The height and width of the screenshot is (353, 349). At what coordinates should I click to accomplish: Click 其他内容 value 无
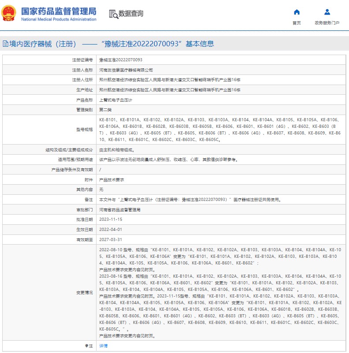tap(101, 190)
